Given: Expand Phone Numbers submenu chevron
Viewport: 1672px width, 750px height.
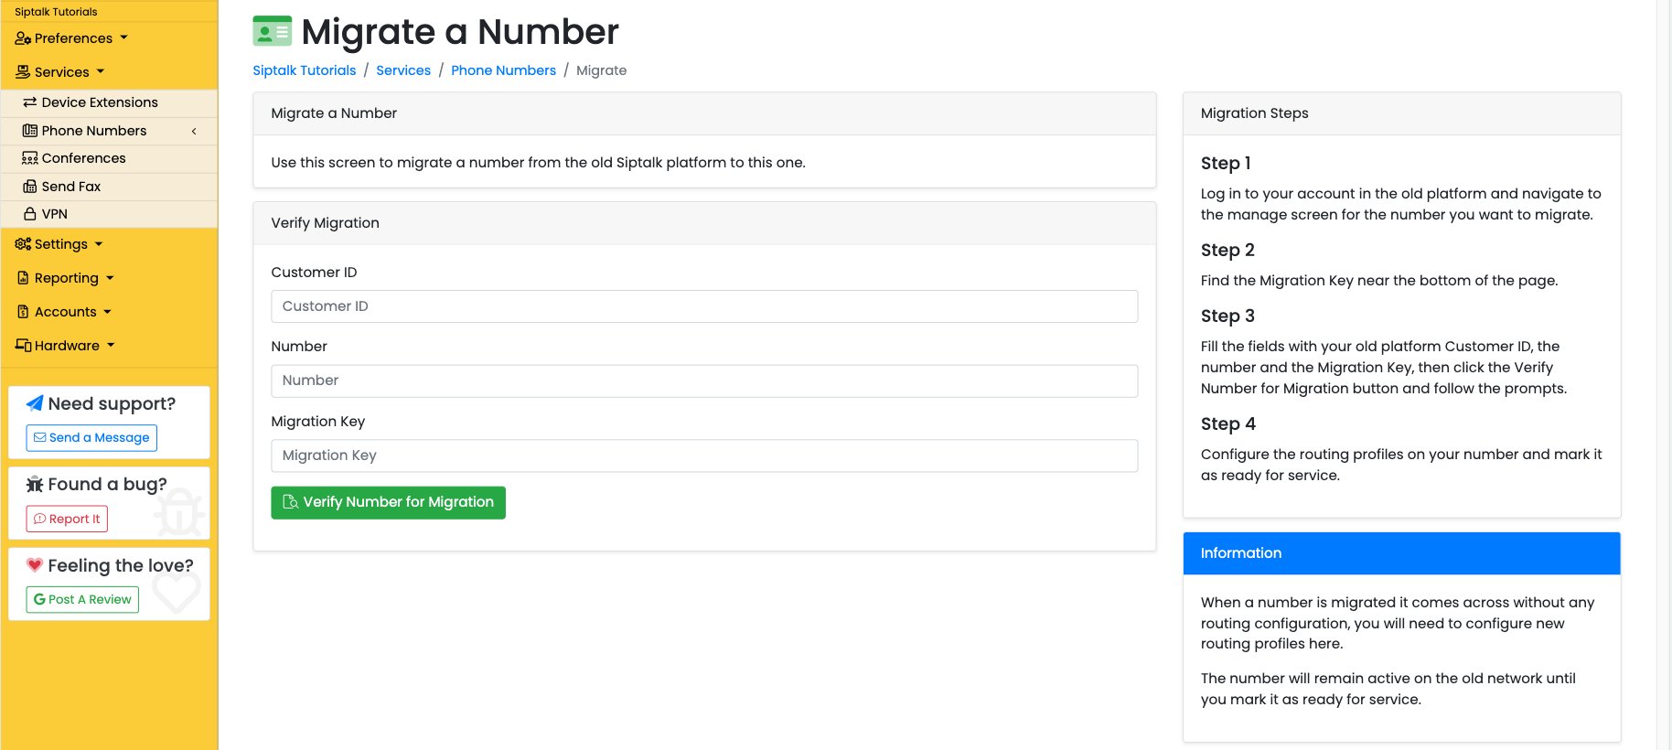Looking at the screenshot, I should (194, 131).
